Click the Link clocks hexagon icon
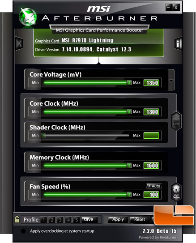This screenshot has width=196, height=243. [176, 121]
